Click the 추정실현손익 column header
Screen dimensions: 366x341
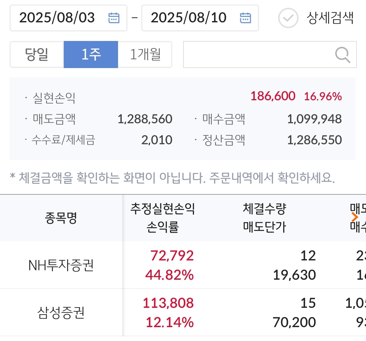click(162, 209)
